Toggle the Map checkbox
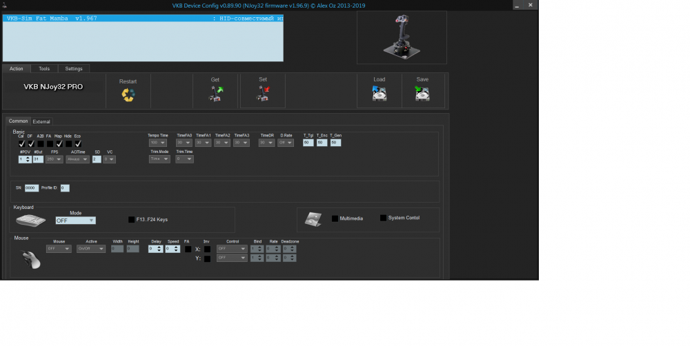This screenshot has height=346, width=690. [x=59, y=144]
